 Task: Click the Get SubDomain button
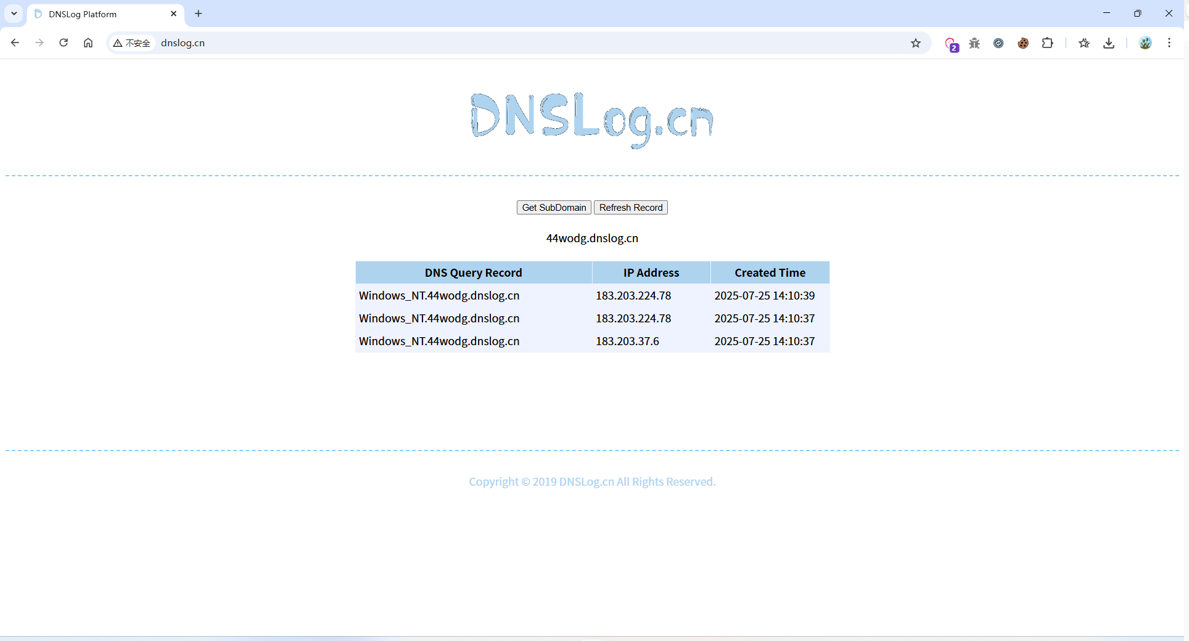554,208
